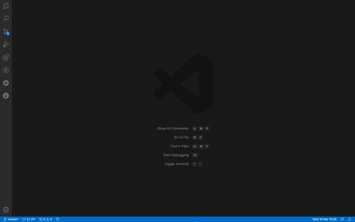Open problems panel via errors and warnings counter
This screenshot has height=222, width=355.
(x=46, y=219)
